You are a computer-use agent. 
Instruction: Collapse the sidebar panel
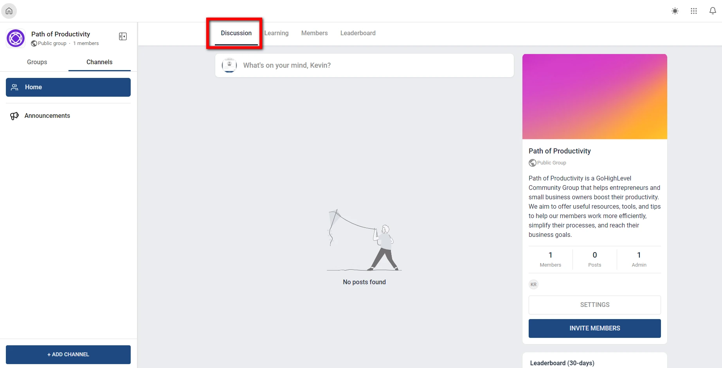pyautogui.click(x=123, y=36)
